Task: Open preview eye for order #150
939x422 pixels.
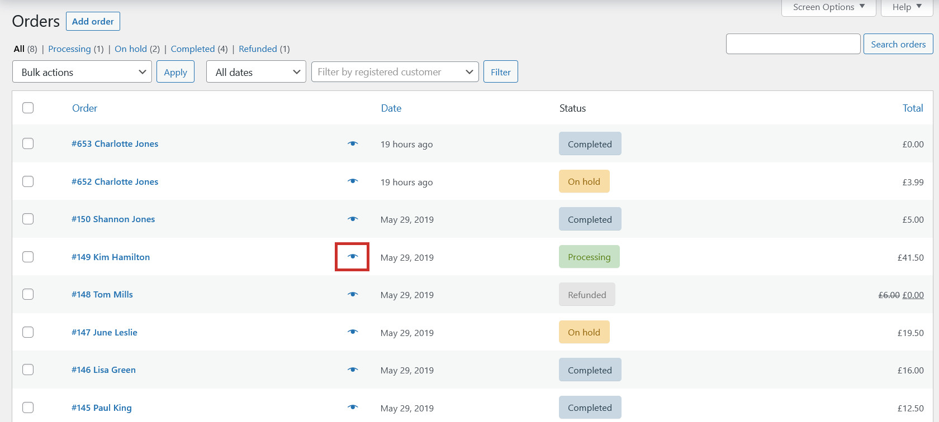Action: (x=353, y=219)
